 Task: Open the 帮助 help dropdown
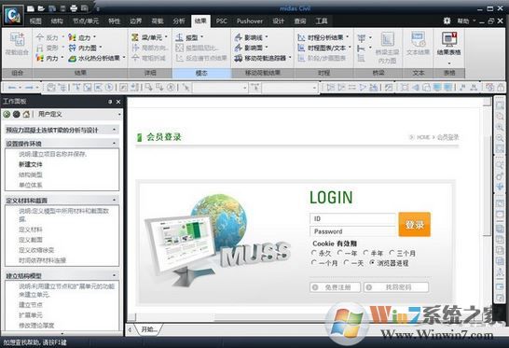coord(466,21)
